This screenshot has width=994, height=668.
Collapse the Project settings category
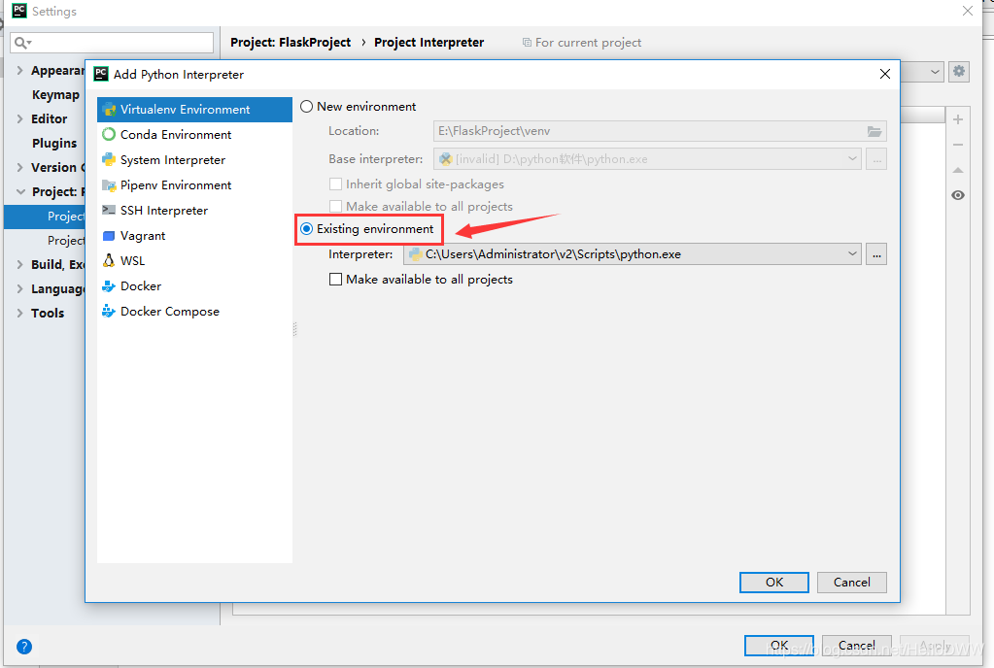(x=21, y=191)
